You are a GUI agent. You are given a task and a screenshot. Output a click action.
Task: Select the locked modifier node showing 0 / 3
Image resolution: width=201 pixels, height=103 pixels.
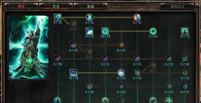tap(73, 24)
